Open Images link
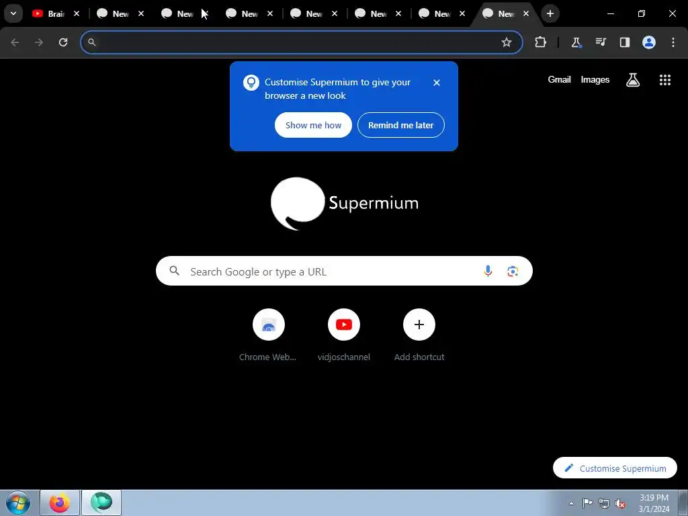This screenshot has height=516, width=688. click(595, 79)
